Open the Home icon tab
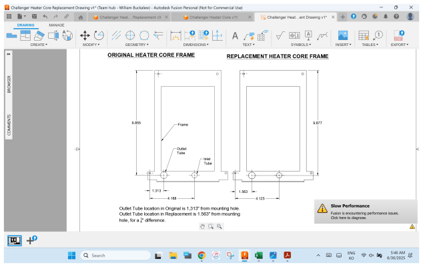This screenshot has height=267, width=423. [x=81, y=17]
